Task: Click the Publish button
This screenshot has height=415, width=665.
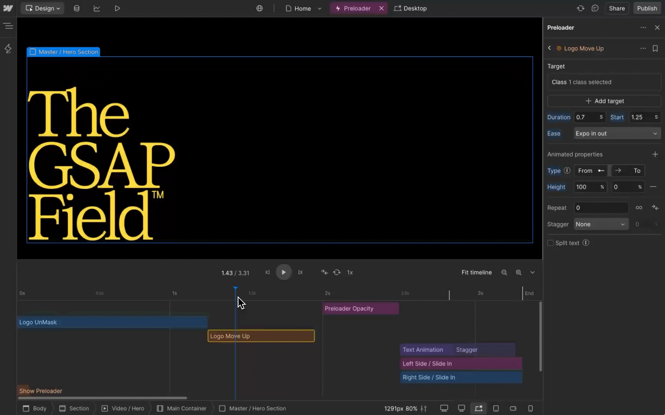Action: point(647,8)
